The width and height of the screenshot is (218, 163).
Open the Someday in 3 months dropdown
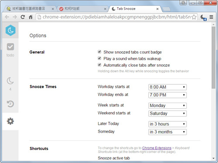[167, 132]
